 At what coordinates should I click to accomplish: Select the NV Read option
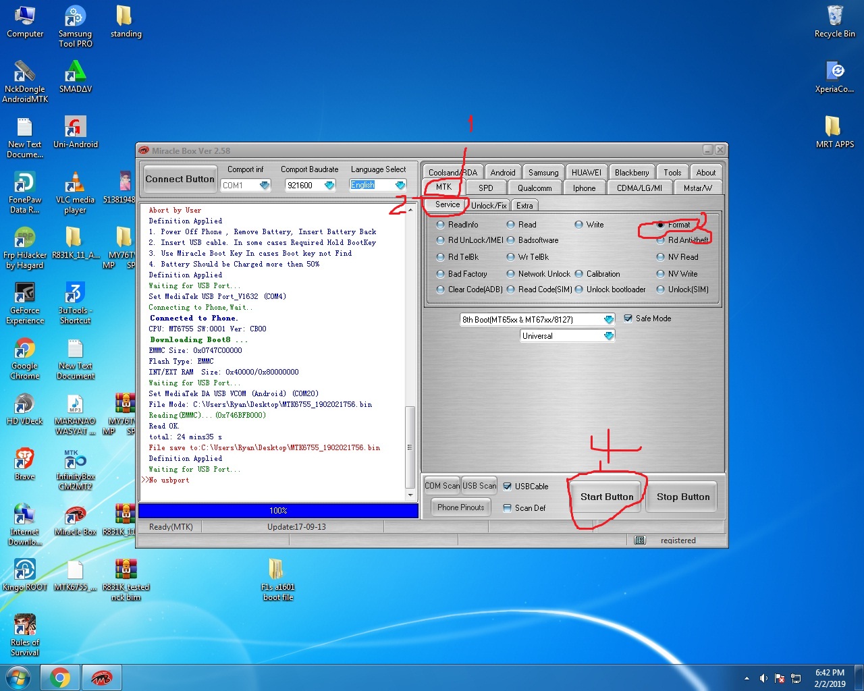[x=677, y=257]
